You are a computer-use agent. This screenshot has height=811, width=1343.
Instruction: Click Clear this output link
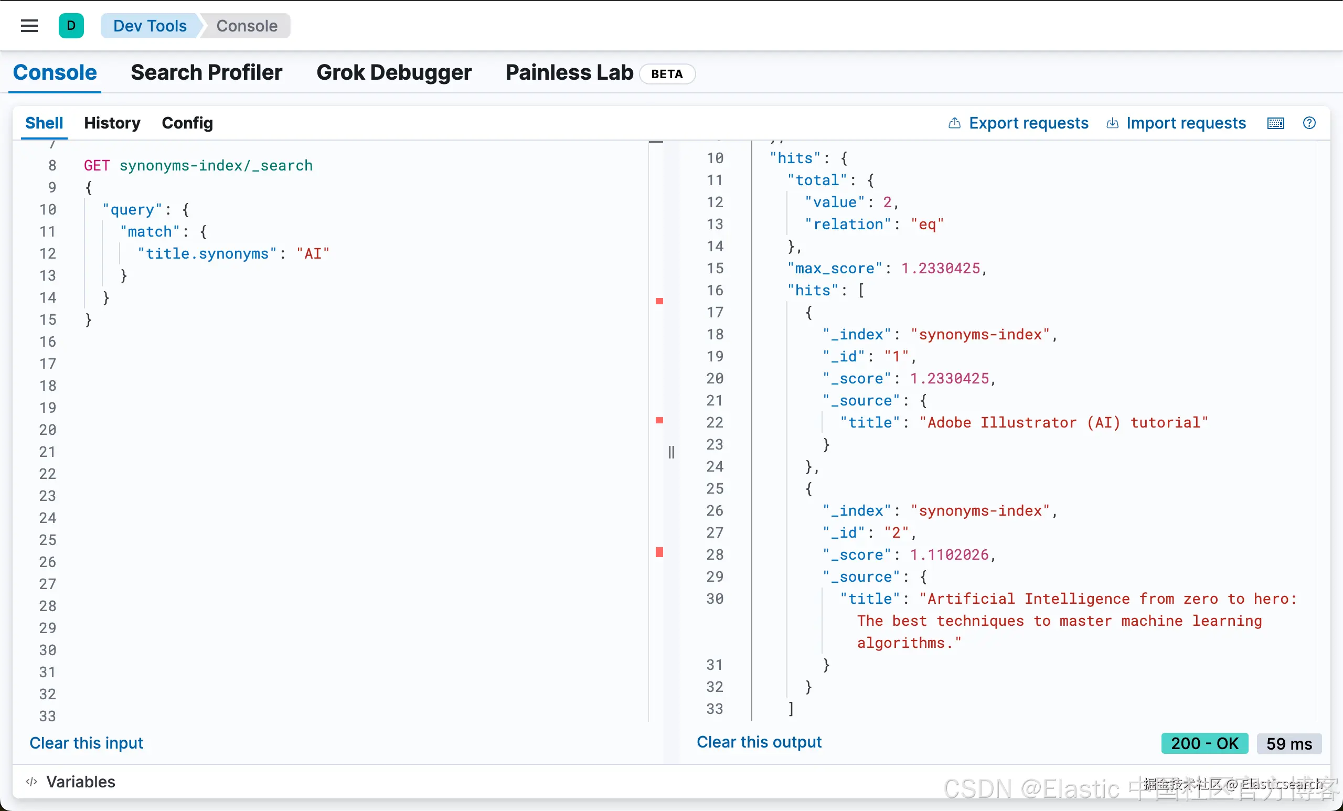pos(759,742)
